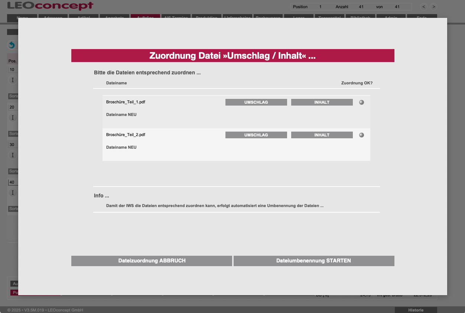The height and width of the screenshot is (313, 465).
Task: Go to next record with right arrow
Action: point(433,7)
